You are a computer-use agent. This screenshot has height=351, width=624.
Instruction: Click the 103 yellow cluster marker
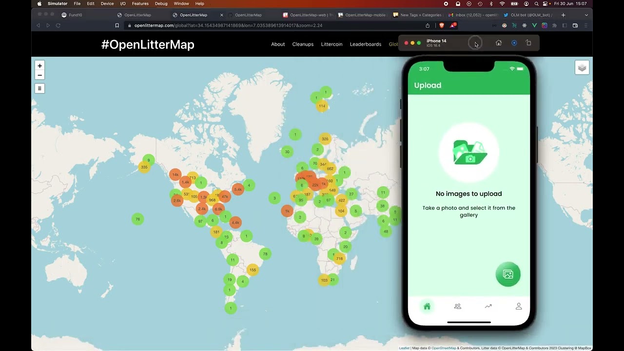click(x=324, y=280)
